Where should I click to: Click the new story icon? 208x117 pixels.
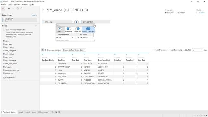(x=59, y=112)
